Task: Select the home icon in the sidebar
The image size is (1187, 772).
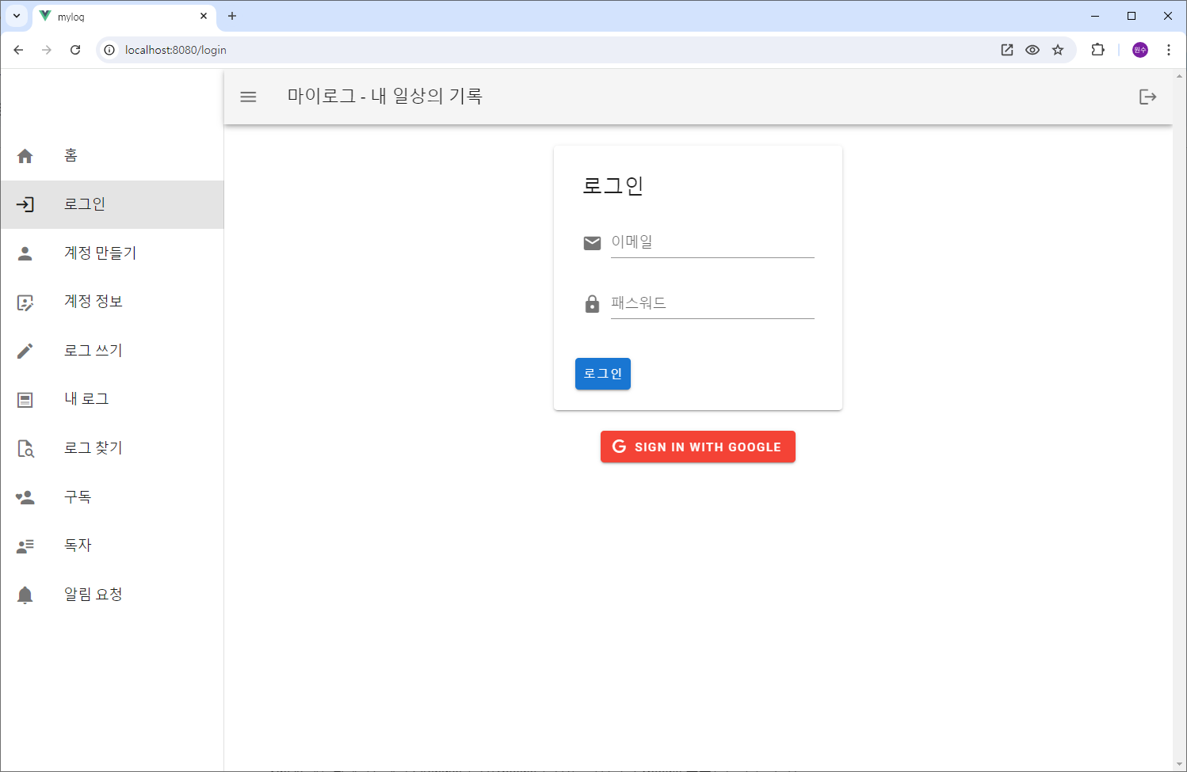Action: pyautogui.click(x=25, y=155)
